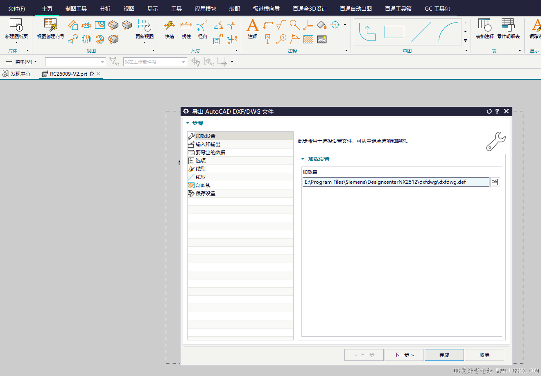Image resolution: width=541 pixels, height=376 pixels.
Task: Select the Chamfer dimension tool icon
Action: pos(231,25)
